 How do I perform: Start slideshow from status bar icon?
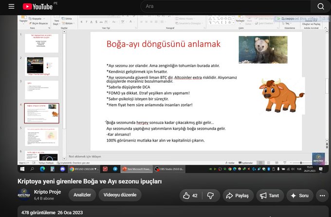point(285,163)
